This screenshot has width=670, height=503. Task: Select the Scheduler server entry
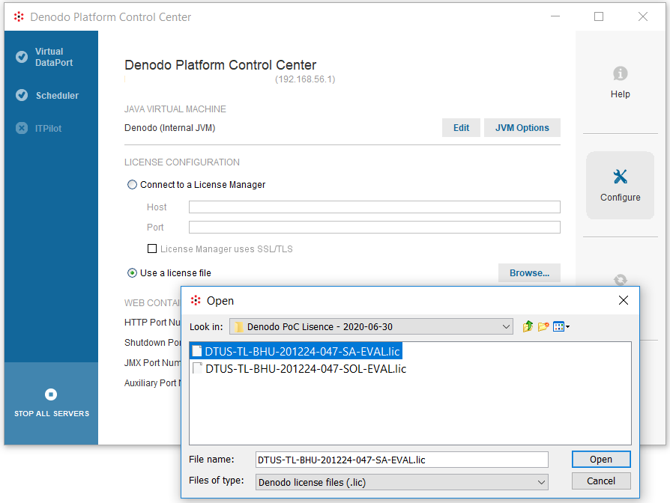[x=47, y=95]
